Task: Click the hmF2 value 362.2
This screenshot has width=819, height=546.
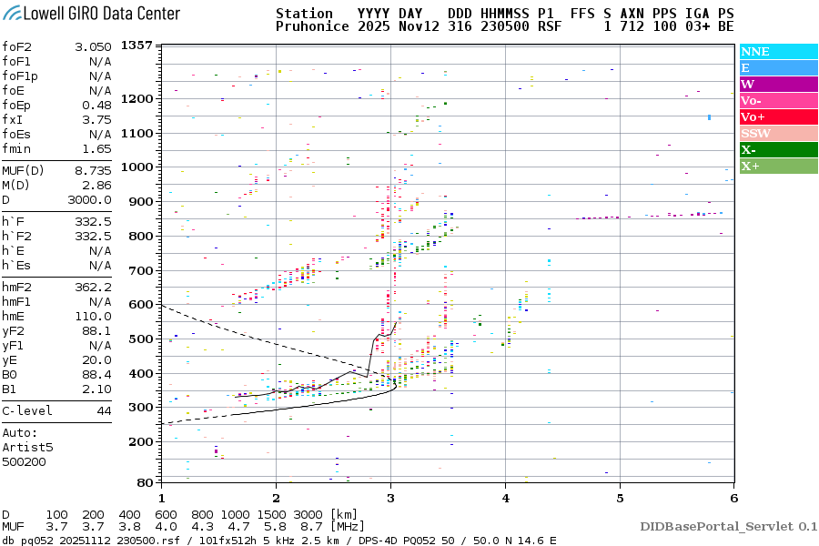Action: pyautogui.click(x=93, y=287)
